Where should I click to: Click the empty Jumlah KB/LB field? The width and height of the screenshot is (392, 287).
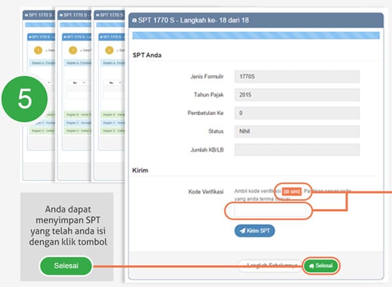[x=297, y=150]
